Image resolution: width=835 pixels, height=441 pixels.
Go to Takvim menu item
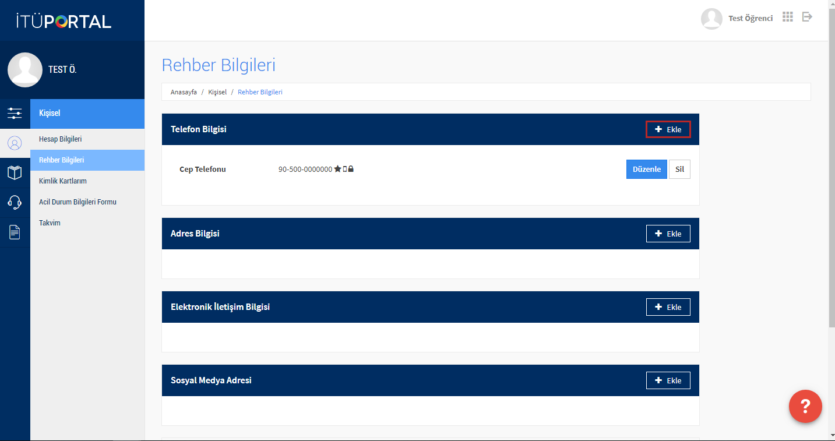[x=50, y=223]
